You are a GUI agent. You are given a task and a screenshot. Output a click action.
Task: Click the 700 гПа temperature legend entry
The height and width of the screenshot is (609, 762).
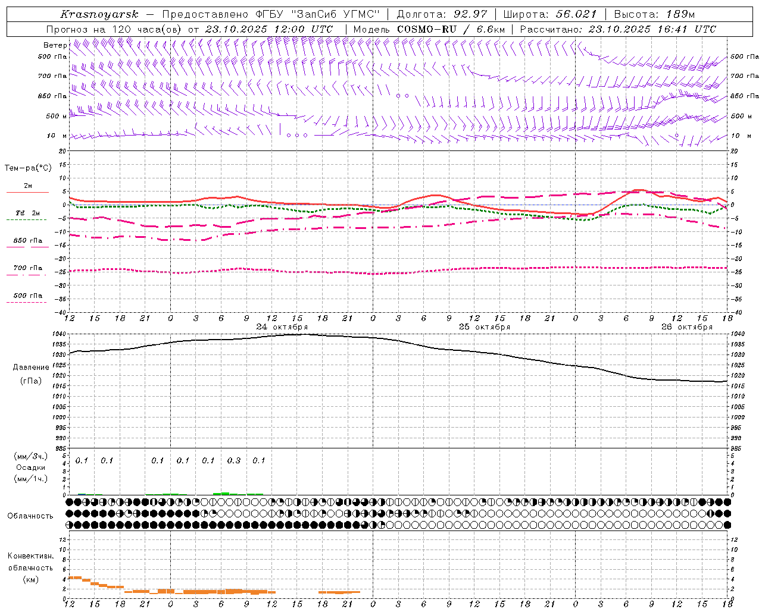pyautogui.click(x=28, y=268)
